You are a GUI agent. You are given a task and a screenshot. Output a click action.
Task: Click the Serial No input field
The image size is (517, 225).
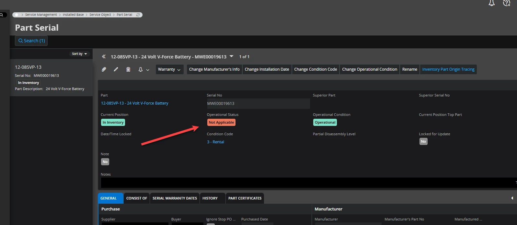coord(258,104)
